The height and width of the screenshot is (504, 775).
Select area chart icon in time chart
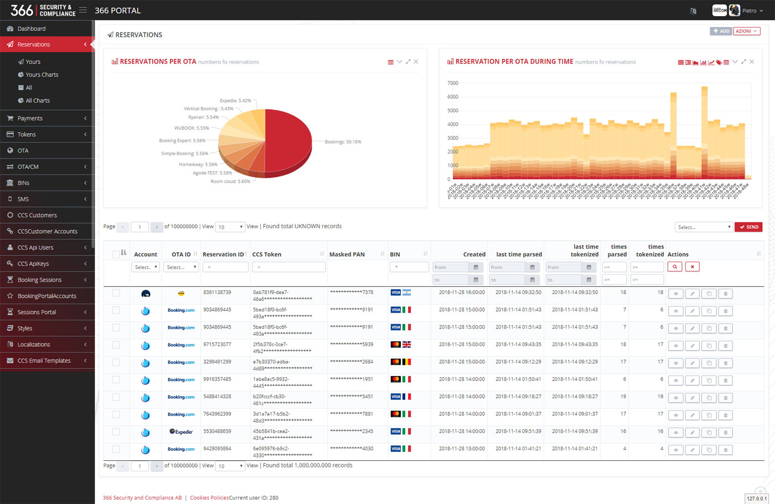point(695,62)
